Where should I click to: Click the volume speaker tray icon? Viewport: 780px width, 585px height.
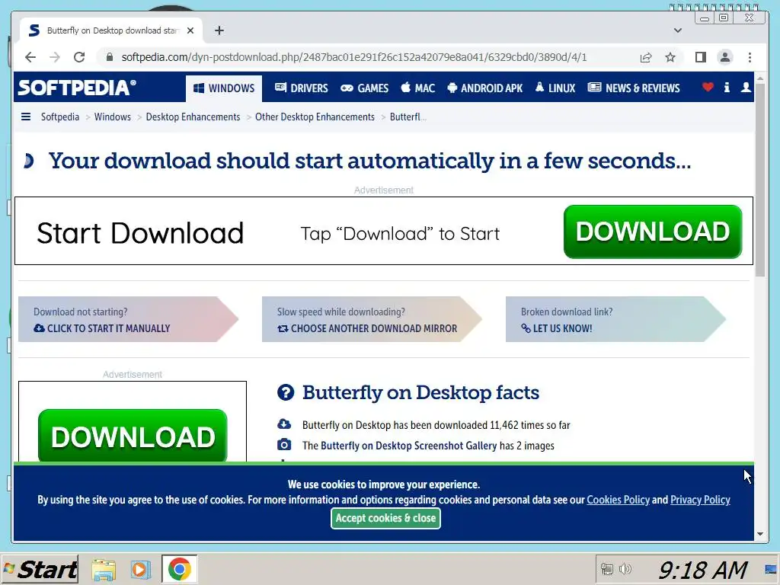click(626, 569)
